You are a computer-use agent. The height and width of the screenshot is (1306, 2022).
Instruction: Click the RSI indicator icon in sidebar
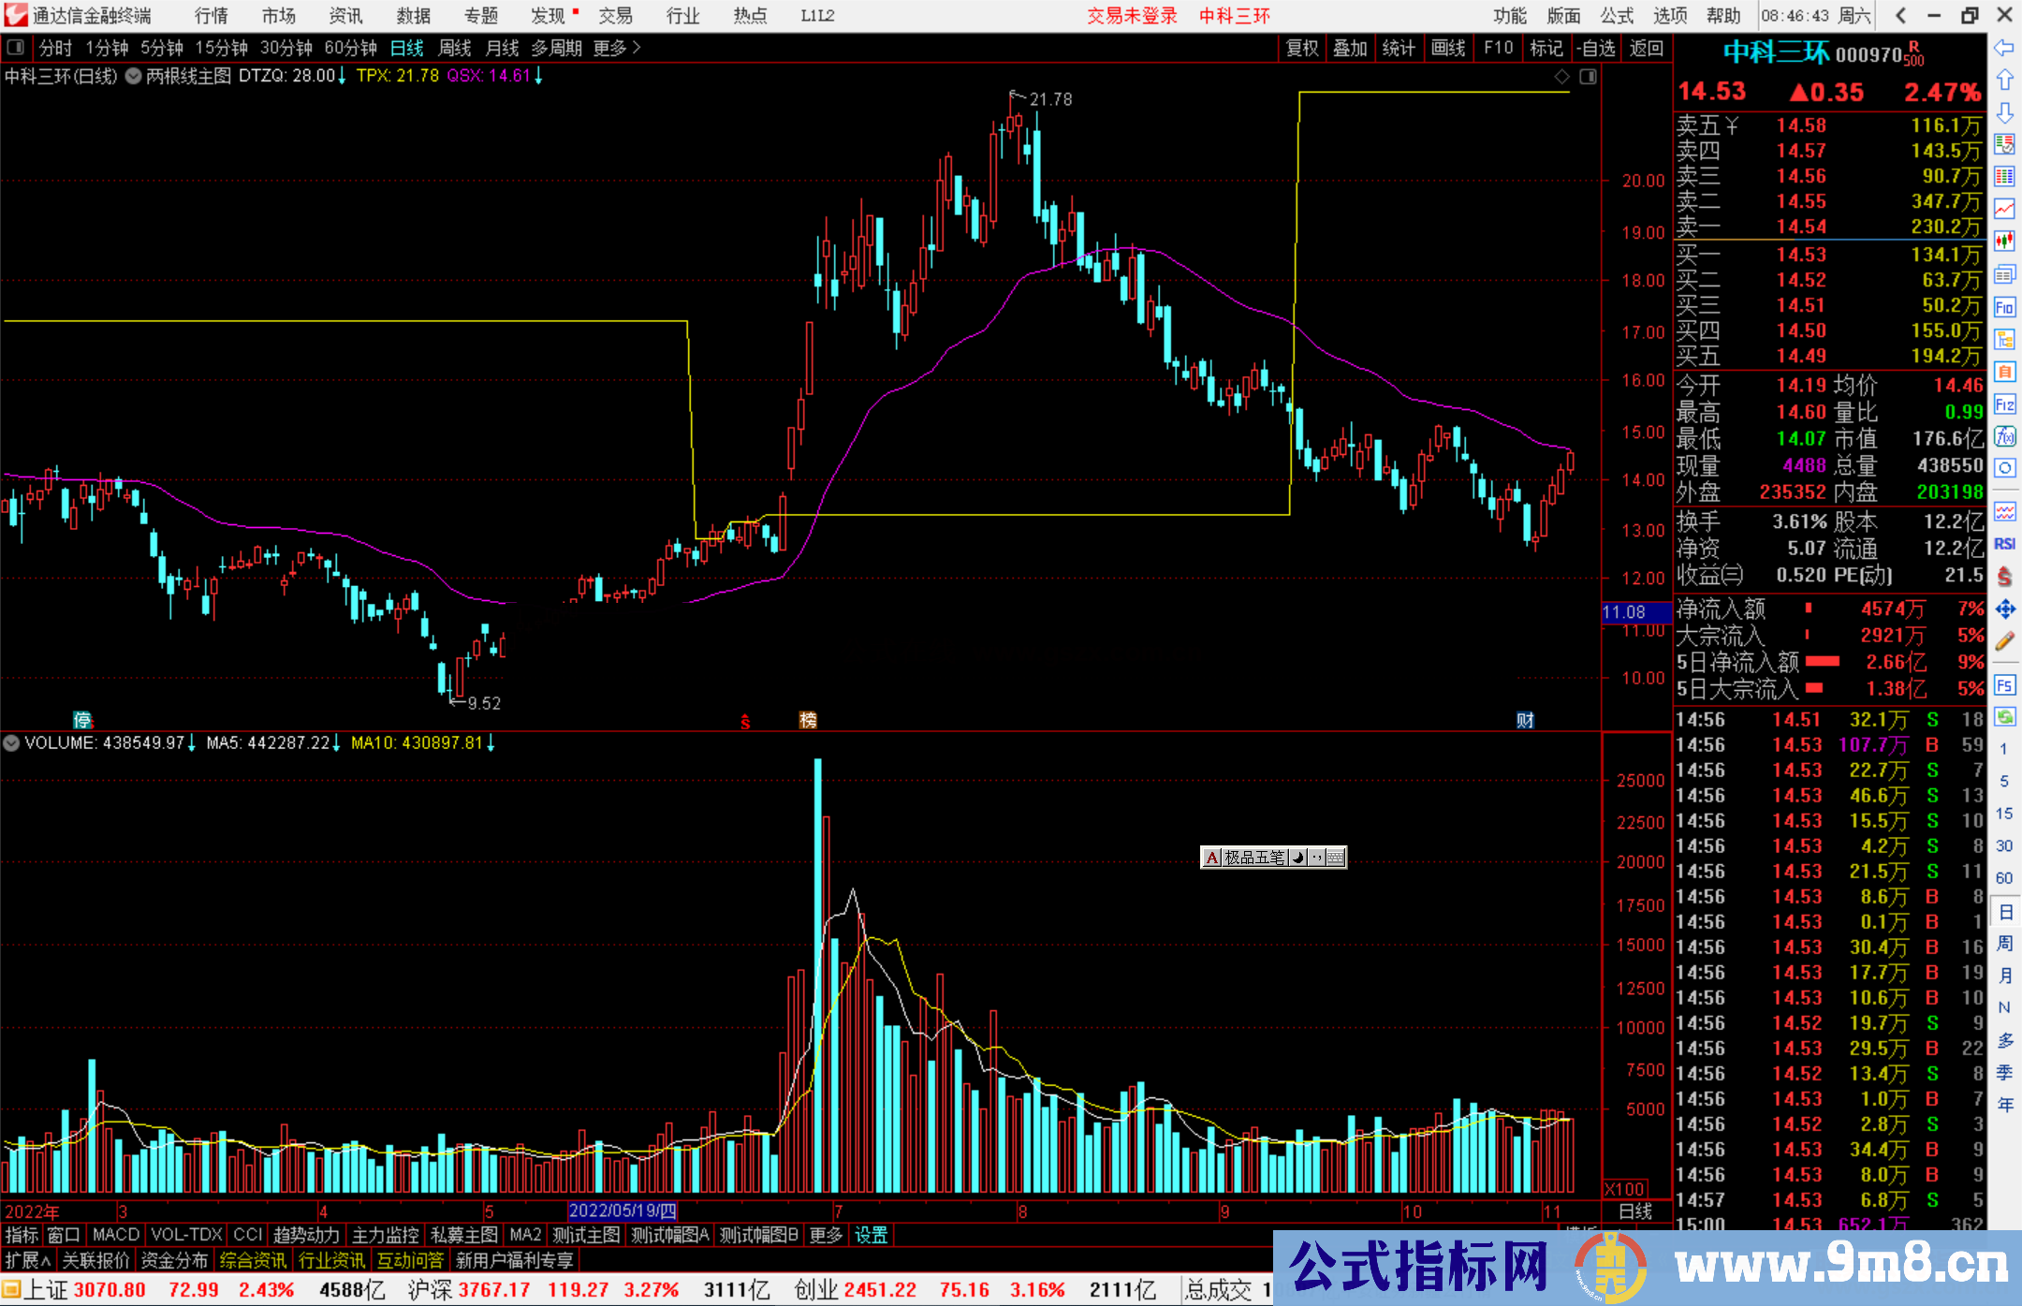click(x=2004, y=544)
